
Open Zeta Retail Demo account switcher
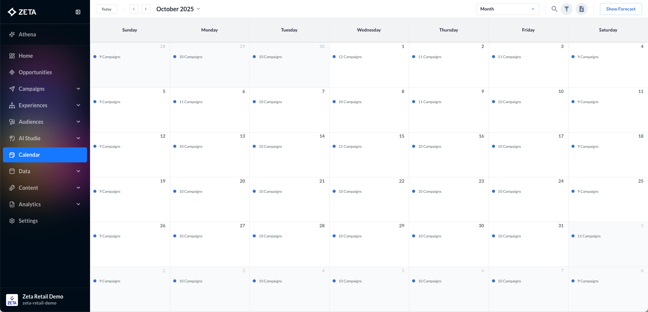(x=43, y=299)
